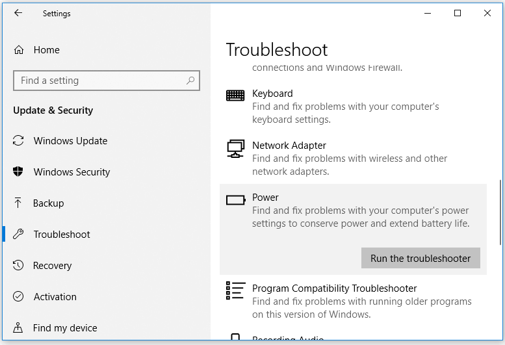Click the Network Adapter monitor icon
The width and height of the screenshot is (505, 345).
(x=235, y=149)
